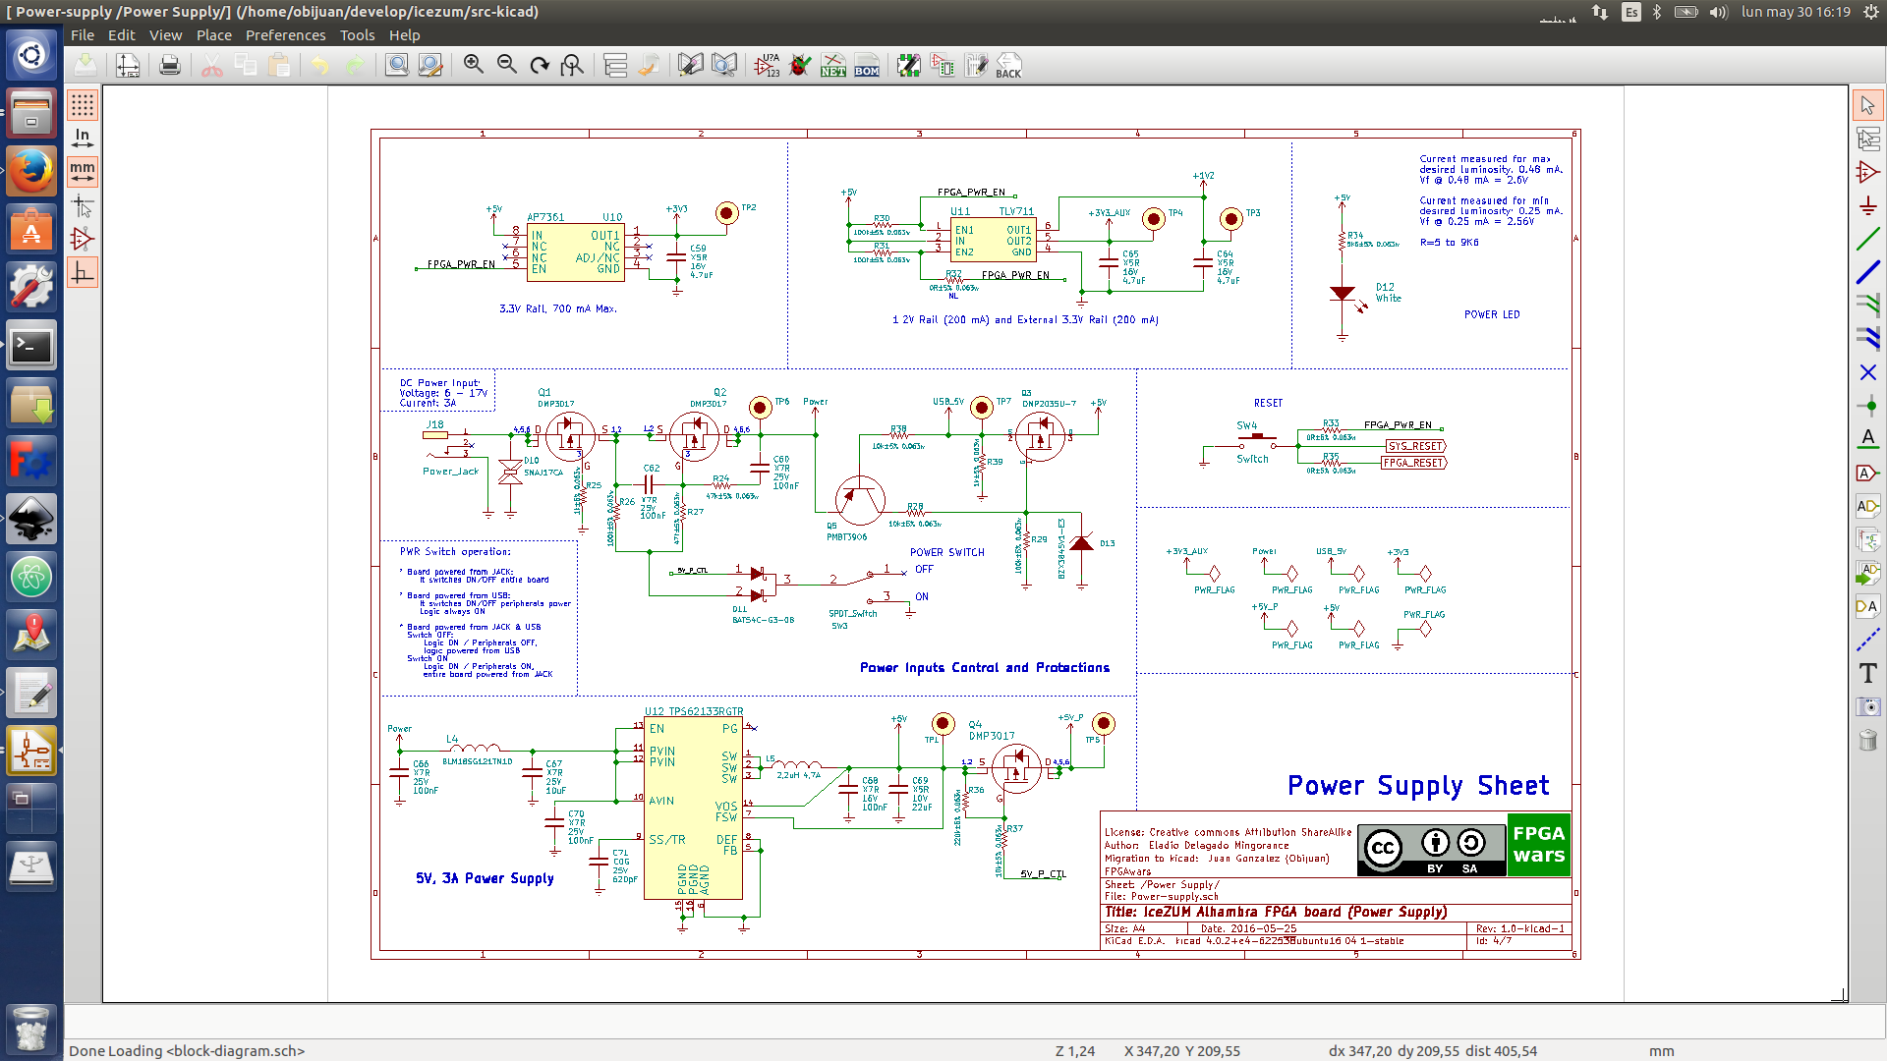
Task: Open the Place menu
Action: coord(213,34)
